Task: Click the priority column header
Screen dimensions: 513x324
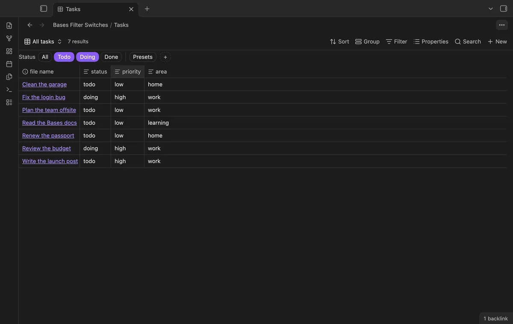Action: (x=128, y=72)
